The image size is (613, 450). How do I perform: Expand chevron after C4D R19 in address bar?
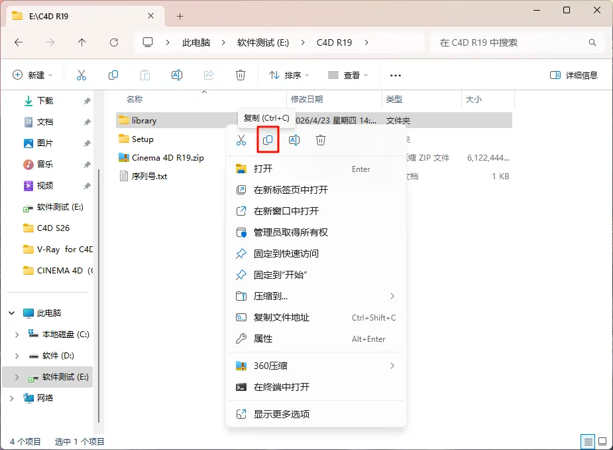point(366,42)
